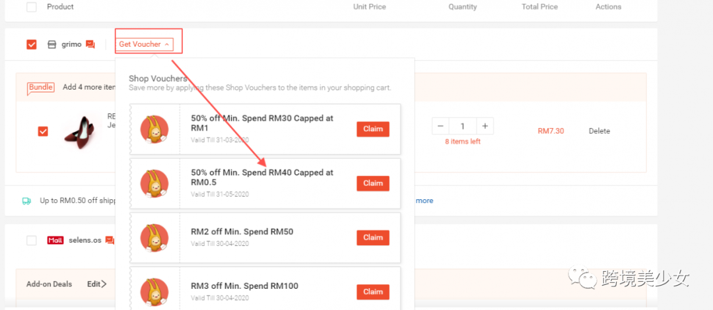Open the grimo shop name link
Viewport: 713px width, 310px height.
(71, 44)
